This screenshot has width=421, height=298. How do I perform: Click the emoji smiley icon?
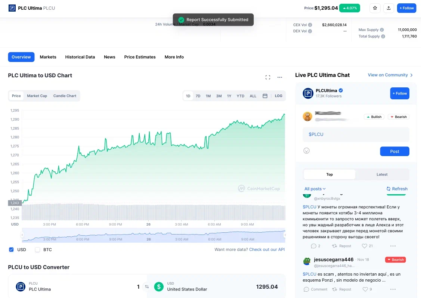coord(307,151)
